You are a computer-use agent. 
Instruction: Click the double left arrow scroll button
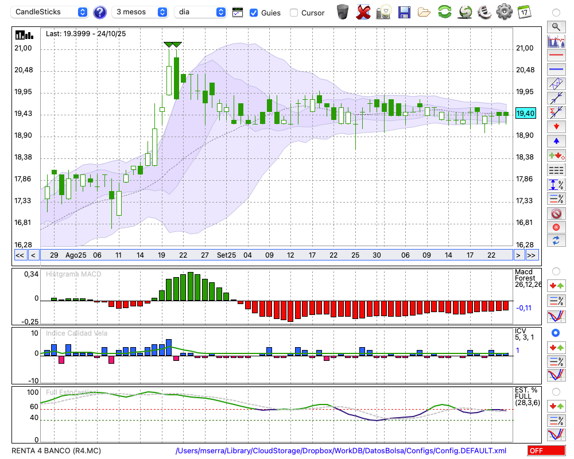pos(20,255)
